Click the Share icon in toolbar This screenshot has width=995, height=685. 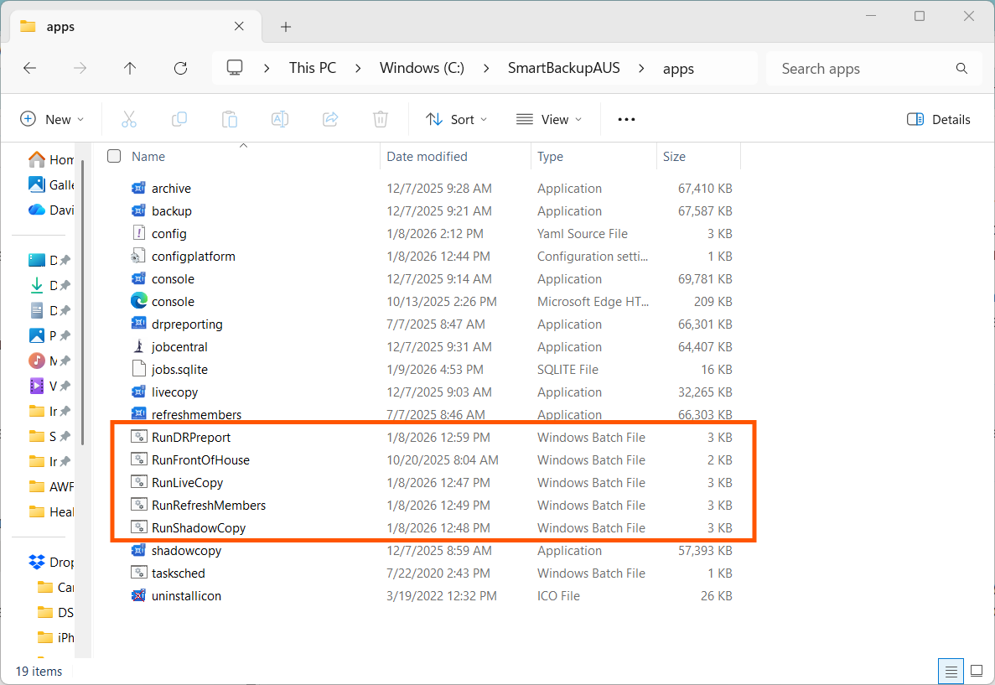(x=330, y=119)
